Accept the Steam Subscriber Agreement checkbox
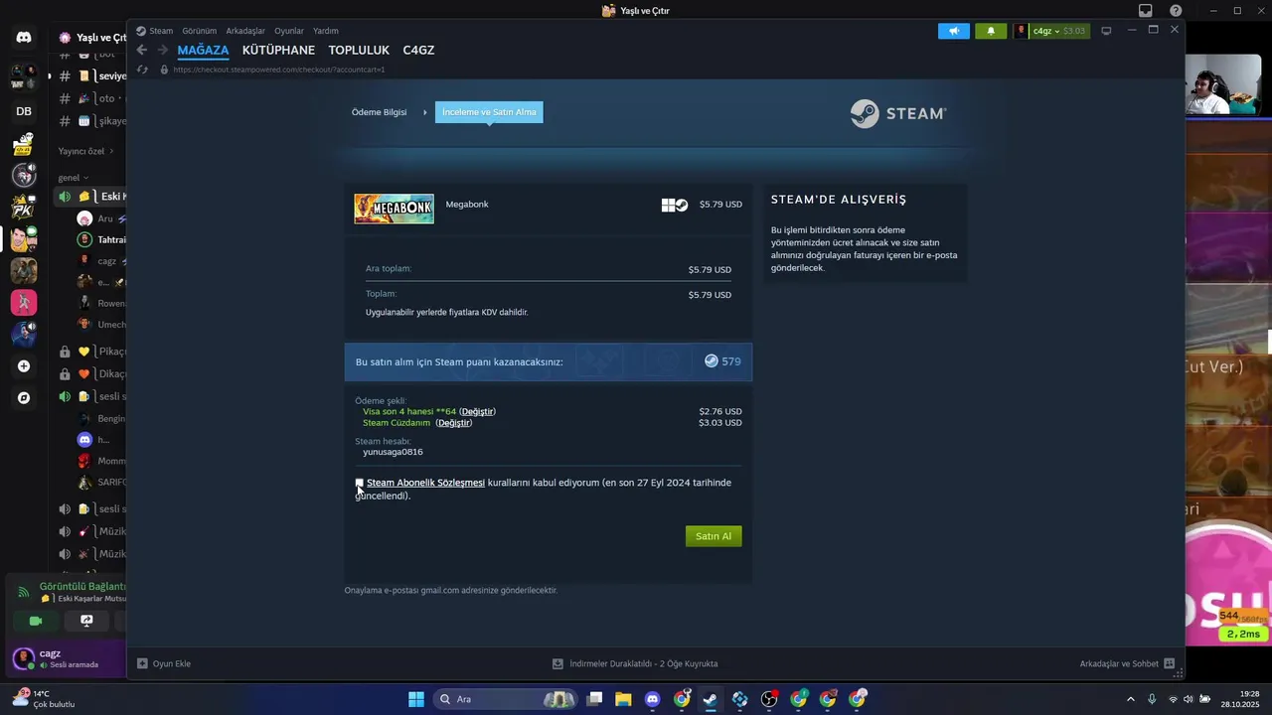 point(360,483)
